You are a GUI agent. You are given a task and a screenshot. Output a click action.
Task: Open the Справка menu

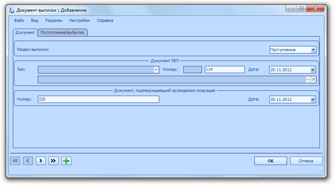click(x=105, y=20)
